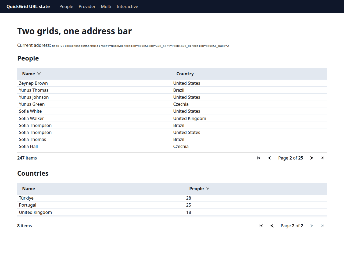
Task: Click United Kingdom in Countries grid
Action: [35, 212]
